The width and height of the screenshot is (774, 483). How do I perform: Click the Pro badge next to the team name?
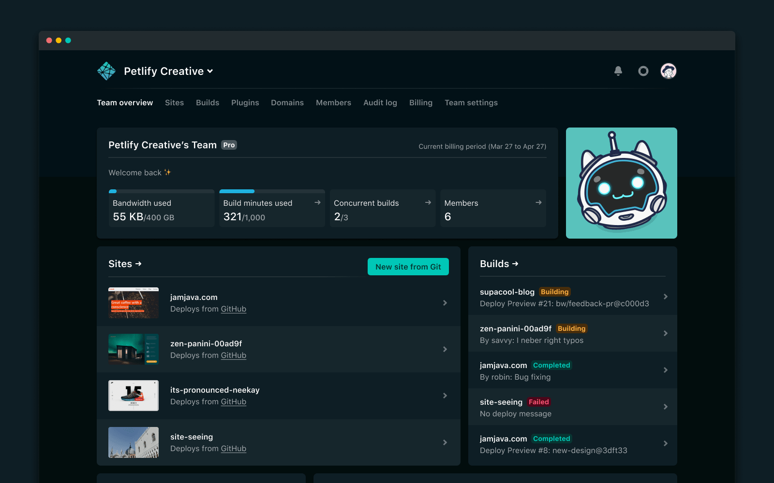(x=228, y=145)
